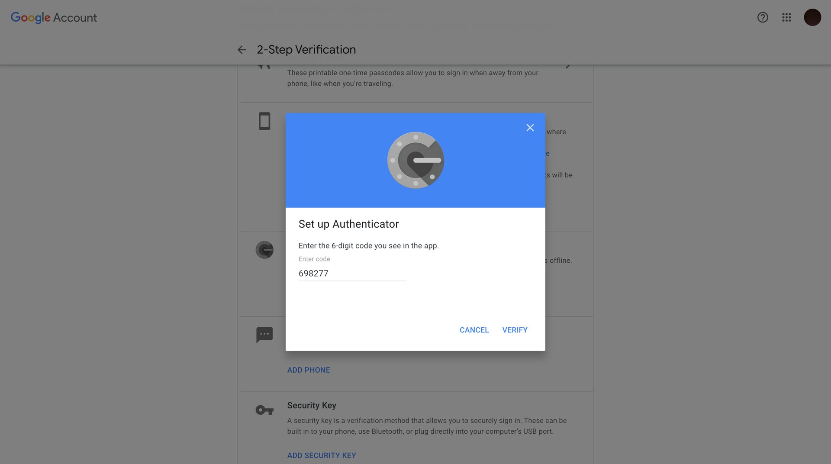Click CANCEL in the dialog
831x464 pixels.
coord(474,330)
